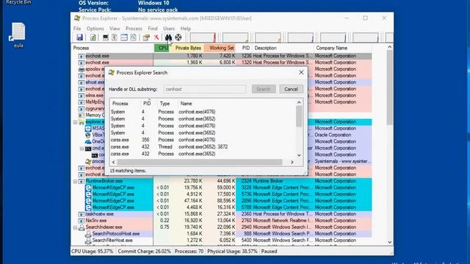
Task: Select the csrss.exe Thread result row
Action: [x=203, y=147]
